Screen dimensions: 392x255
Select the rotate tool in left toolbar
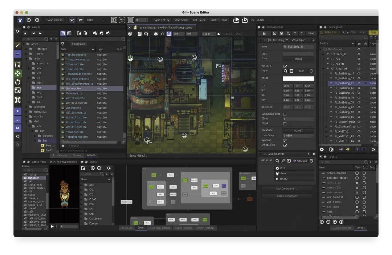tap(17, 82)
